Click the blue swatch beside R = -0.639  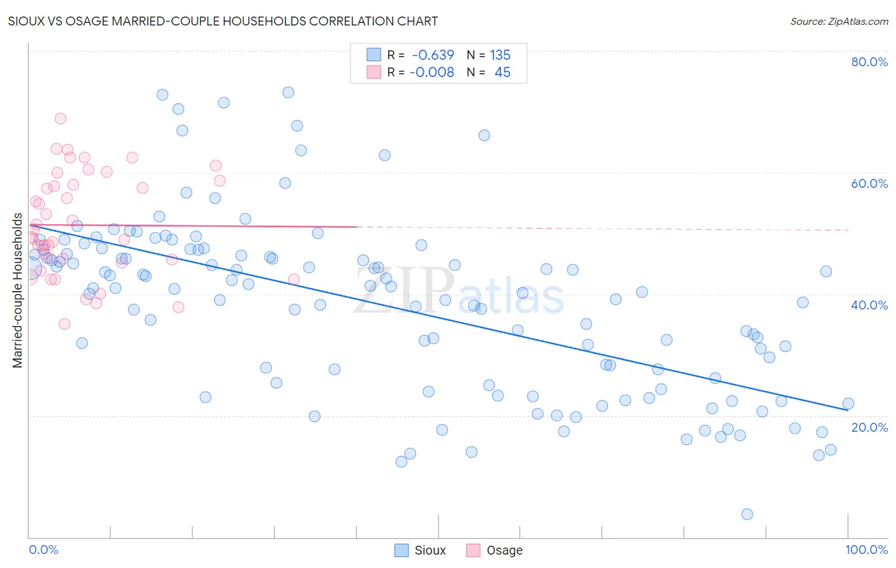point(373,55)
